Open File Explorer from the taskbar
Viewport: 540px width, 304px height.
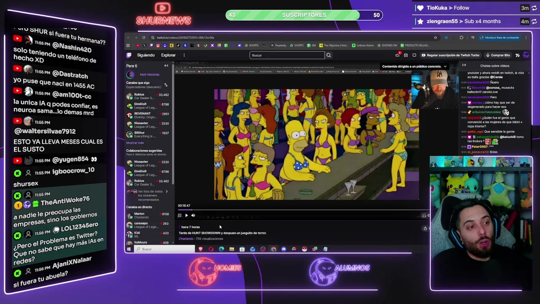click(x=232, y=249)
